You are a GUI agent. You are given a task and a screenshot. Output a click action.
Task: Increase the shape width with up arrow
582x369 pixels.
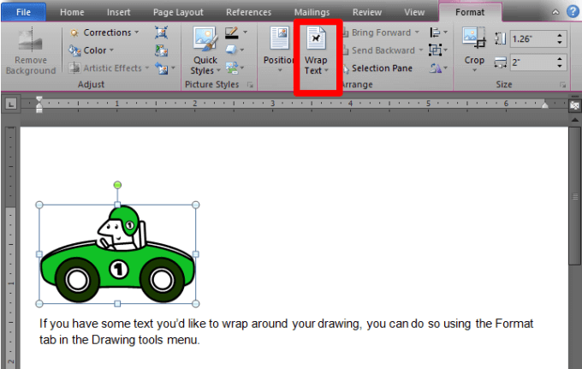click(x=560, y=59)
